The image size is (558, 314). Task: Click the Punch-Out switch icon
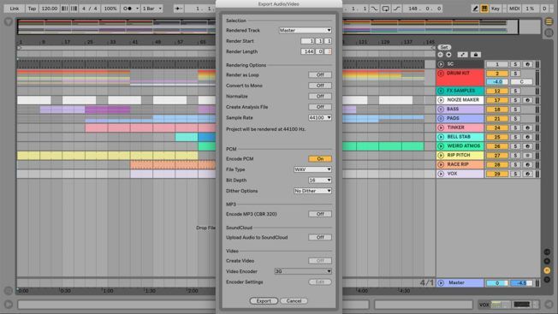pyautogui.click(x=397, y=9)
